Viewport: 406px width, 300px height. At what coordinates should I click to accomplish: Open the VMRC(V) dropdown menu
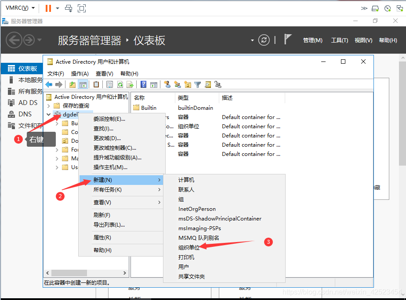click(x=20, y=8)
